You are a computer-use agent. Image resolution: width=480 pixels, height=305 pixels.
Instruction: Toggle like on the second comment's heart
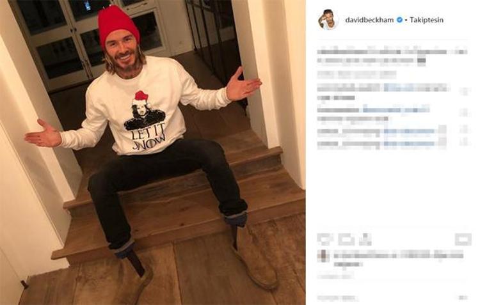(465, 113)
